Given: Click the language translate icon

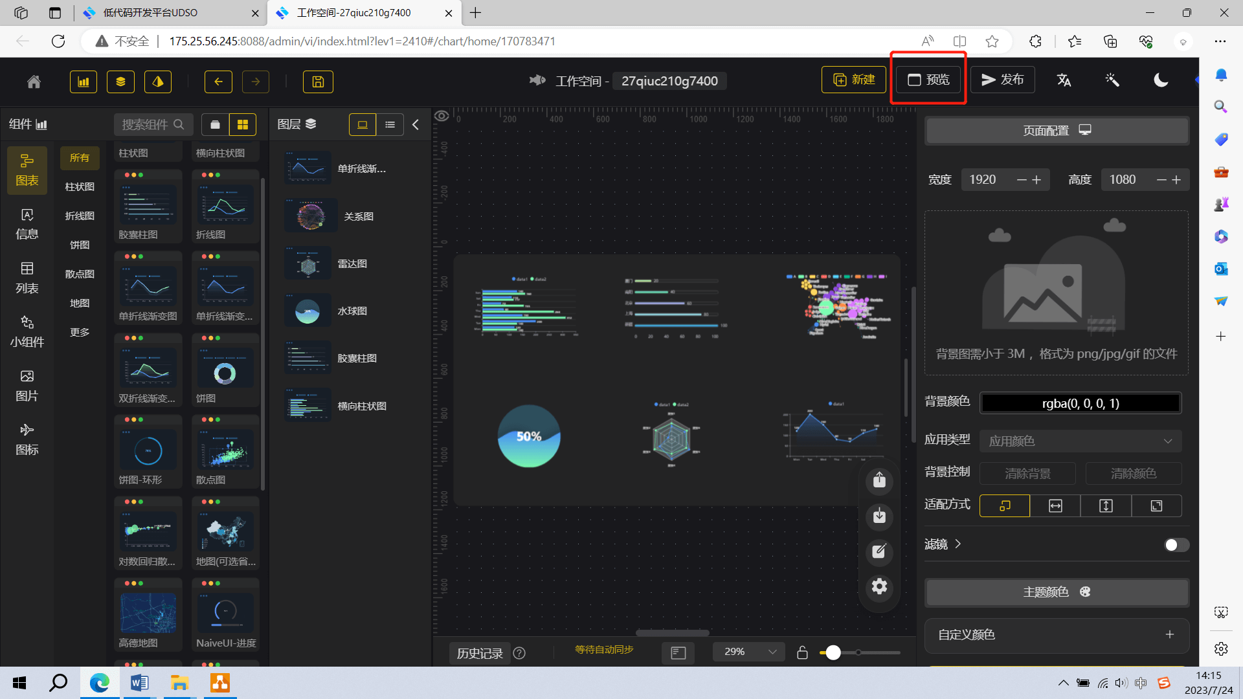Looking at the screenshot, I should pyautogui.click(x=1064, y=80).
